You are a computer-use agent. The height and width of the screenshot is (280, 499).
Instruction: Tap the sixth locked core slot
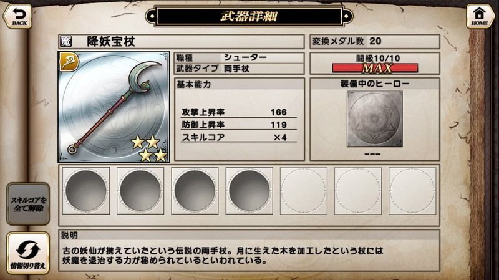(x=358, y=191)
